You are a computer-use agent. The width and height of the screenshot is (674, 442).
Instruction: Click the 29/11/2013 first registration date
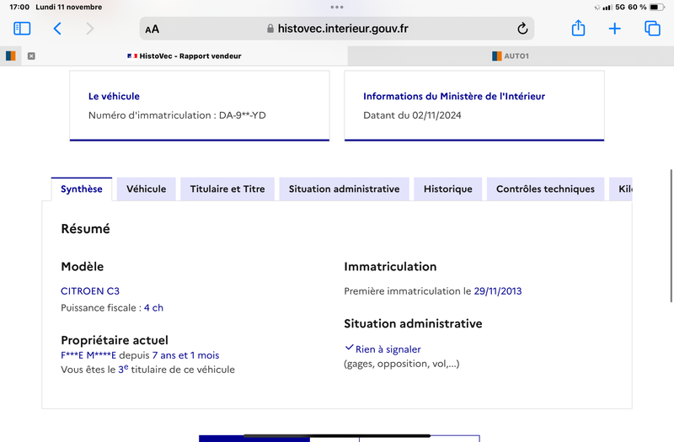click(498, 290)
